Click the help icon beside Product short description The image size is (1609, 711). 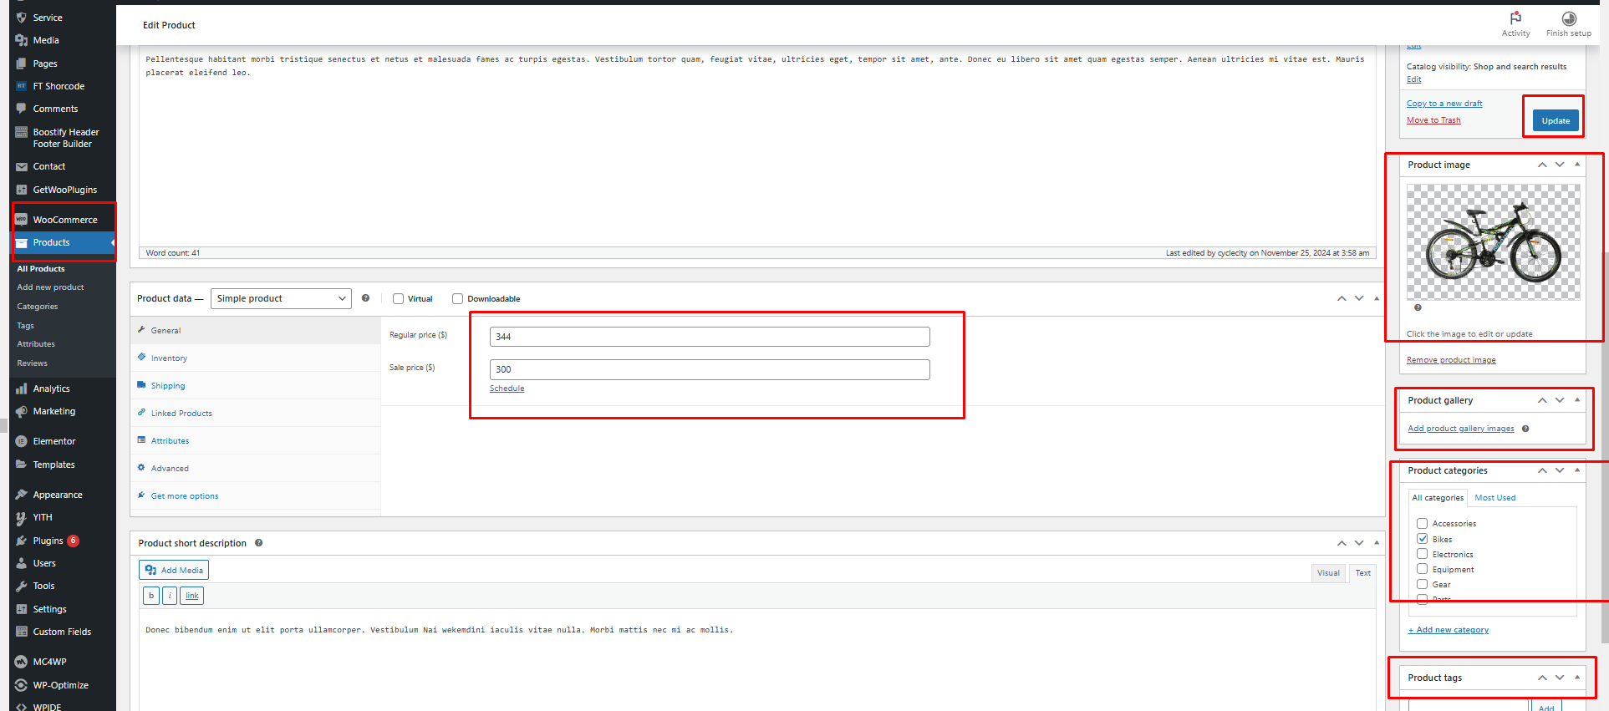[259, 543]
